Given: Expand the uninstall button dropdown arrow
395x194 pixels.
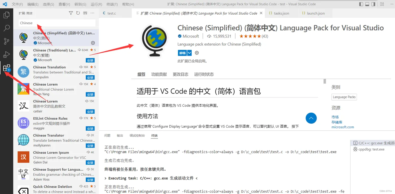Looking at the screenshot, I should [x=189, y=53].
